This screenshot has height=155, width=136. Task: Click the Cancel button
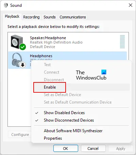(x=93, y=149)
